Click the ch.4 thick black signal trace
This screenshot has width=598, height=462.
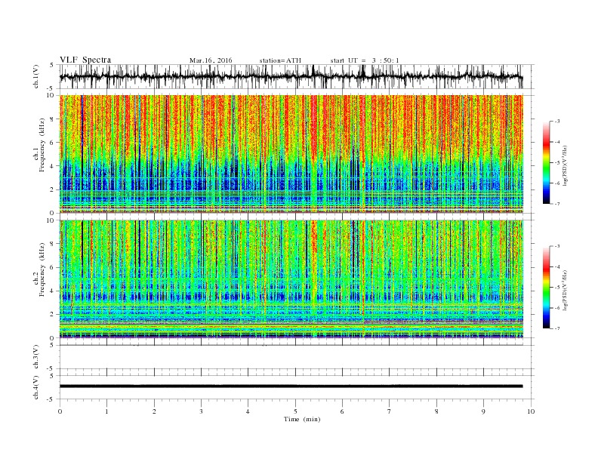291,387
